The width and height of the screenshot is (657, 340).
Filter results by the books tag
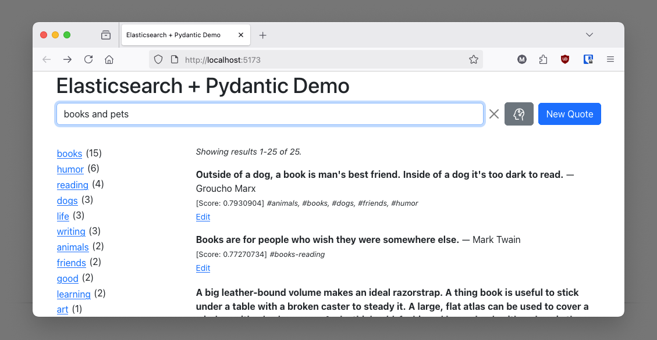coord(69,153)
